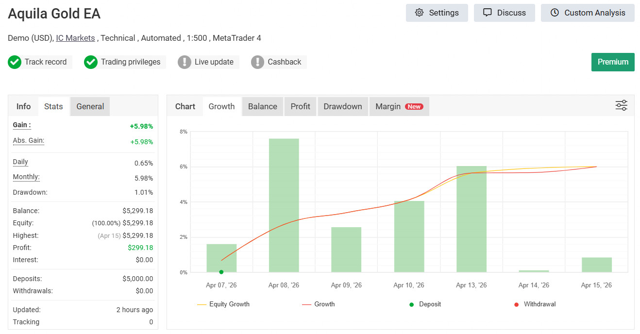This screenshot has width=640, height=334.
Task: Switch to the Stats tab
Action: [x=53, y=106]
